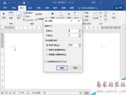The image size is (126, 95).
Task: Open the 文件 File tab
Action: pos(5,8)
